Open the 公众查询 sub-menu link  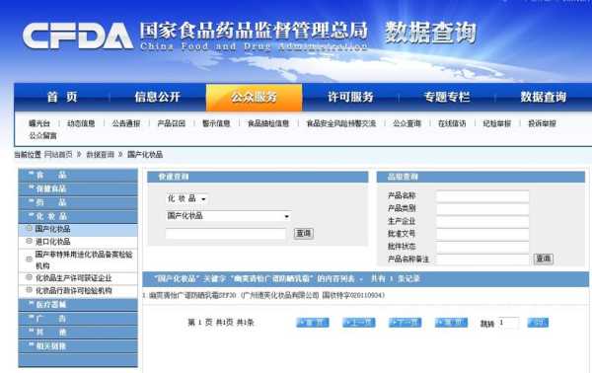tap(407, 123)
